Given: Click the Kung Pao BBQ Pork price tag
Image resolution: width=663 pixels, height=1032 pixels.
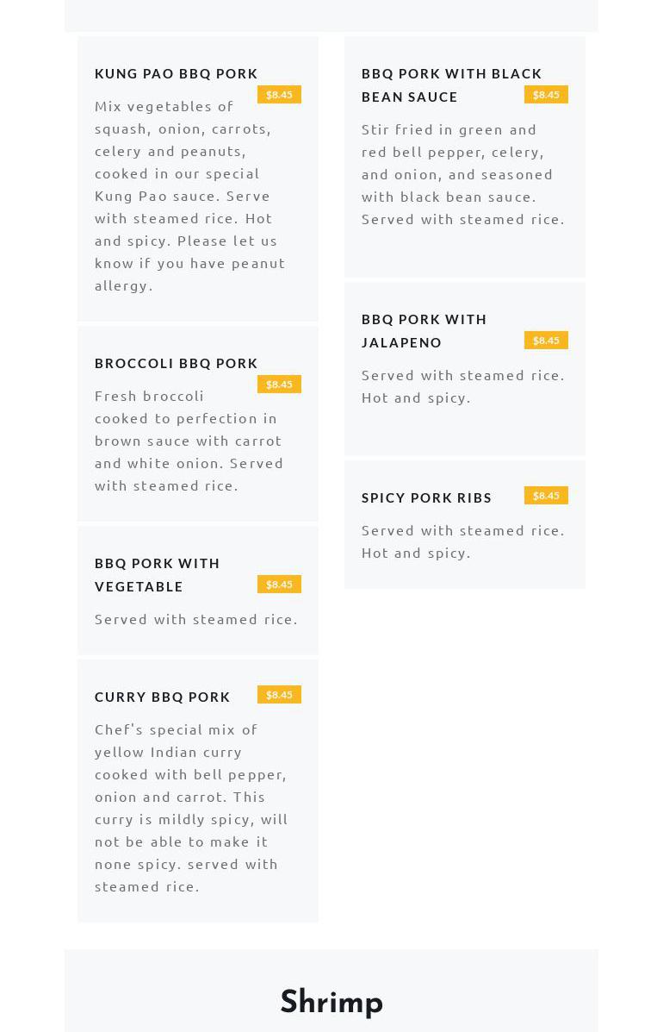Looking at the screenshot, I should [279, 95].
